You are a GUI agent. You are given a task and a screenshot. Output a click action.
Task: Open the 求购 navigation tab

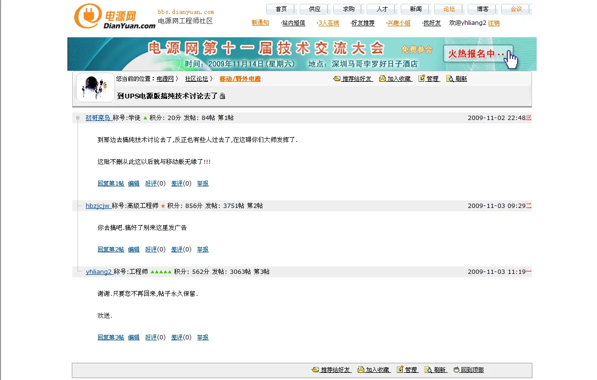(349, 9)
